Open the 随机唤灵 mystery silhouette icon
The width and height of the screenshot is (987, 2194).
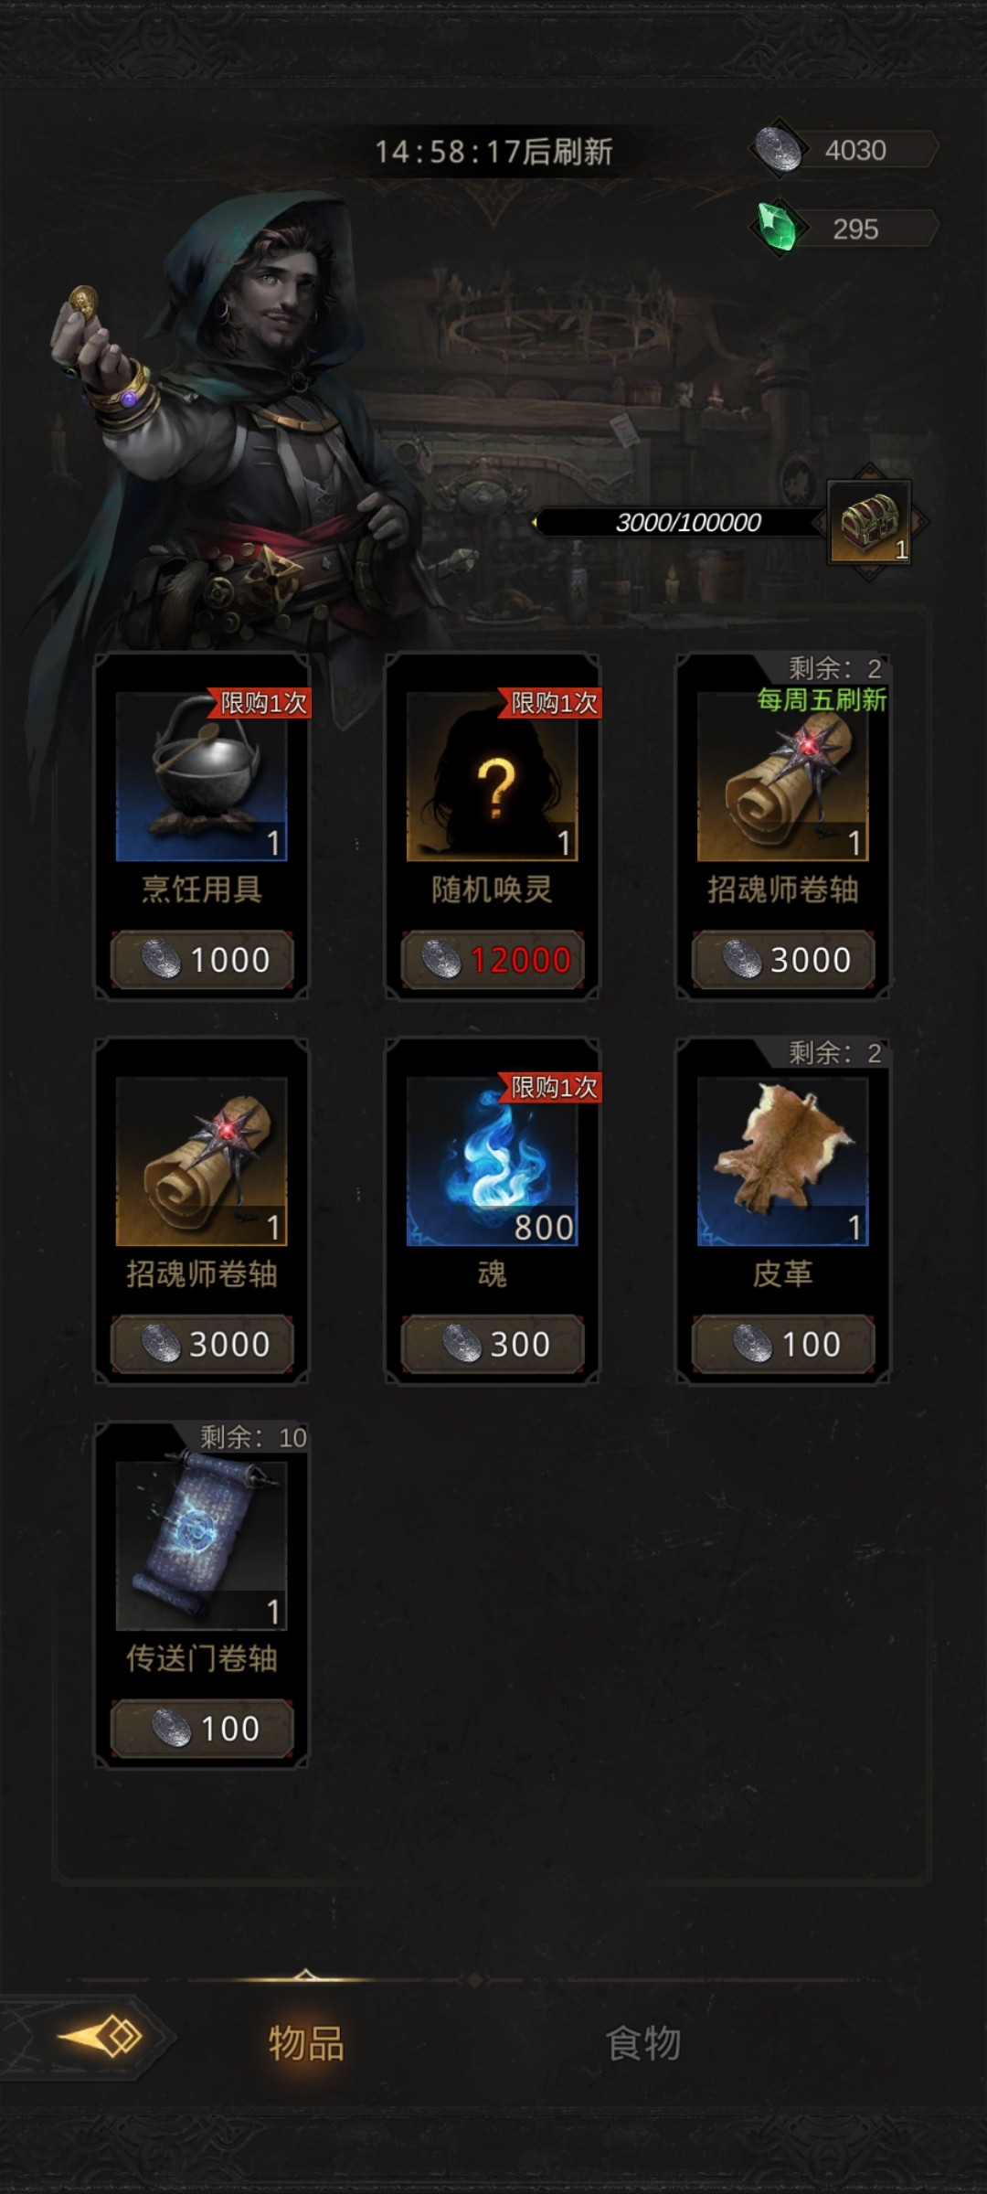(x=493, y=776)
